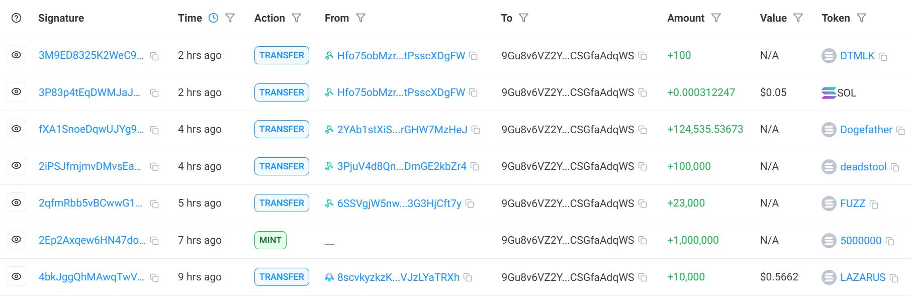911x299 pixels.
Task: Open the Token column filter
Action: (861, 18)
